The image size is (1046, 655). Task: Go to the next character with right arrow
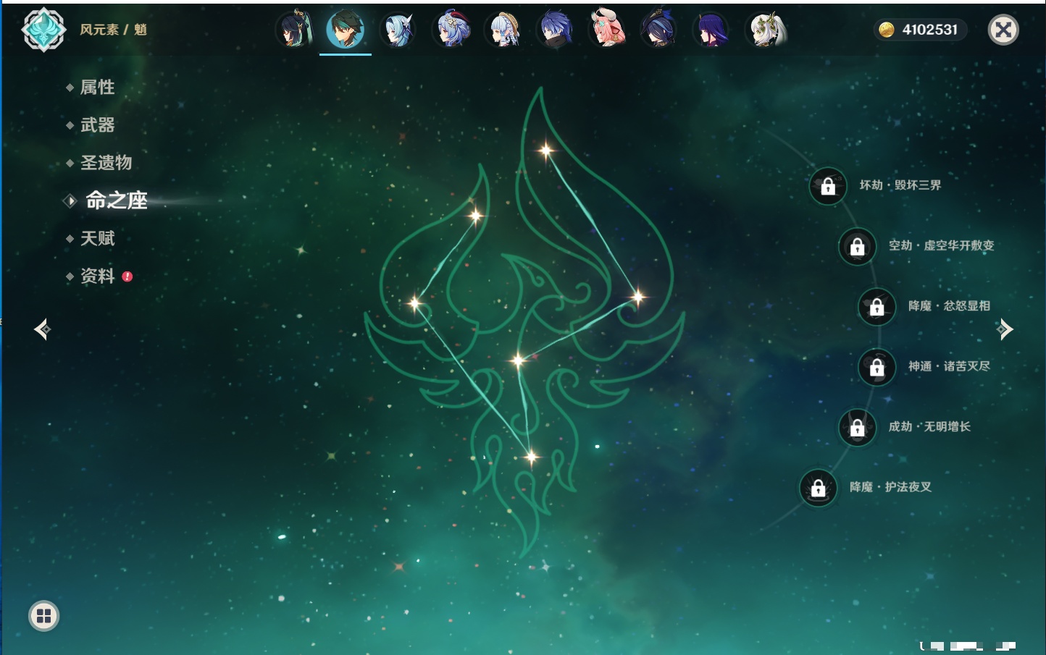pos(1005,329)
